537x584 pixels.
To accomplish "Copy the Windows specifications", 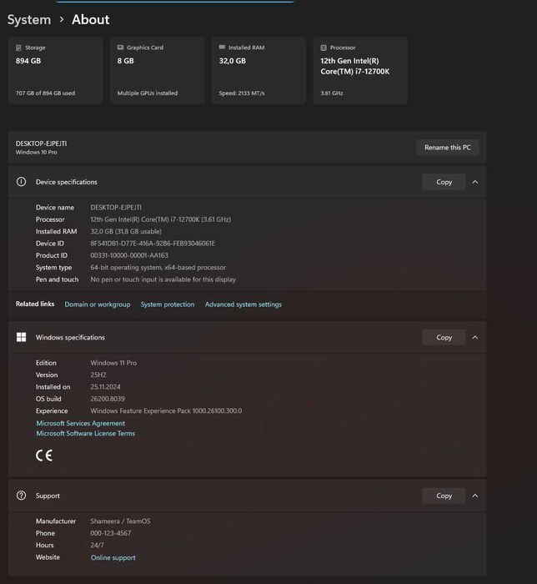I will (x=444, y=337).
